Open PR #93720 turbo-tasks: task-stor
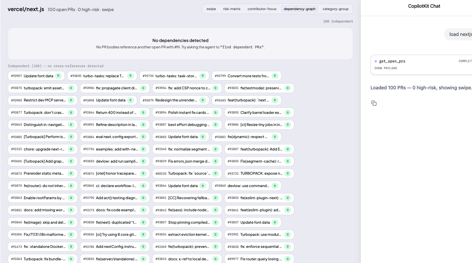Viewport: 472px width, 263px height. pyautogui.click(x=174, y=76)
